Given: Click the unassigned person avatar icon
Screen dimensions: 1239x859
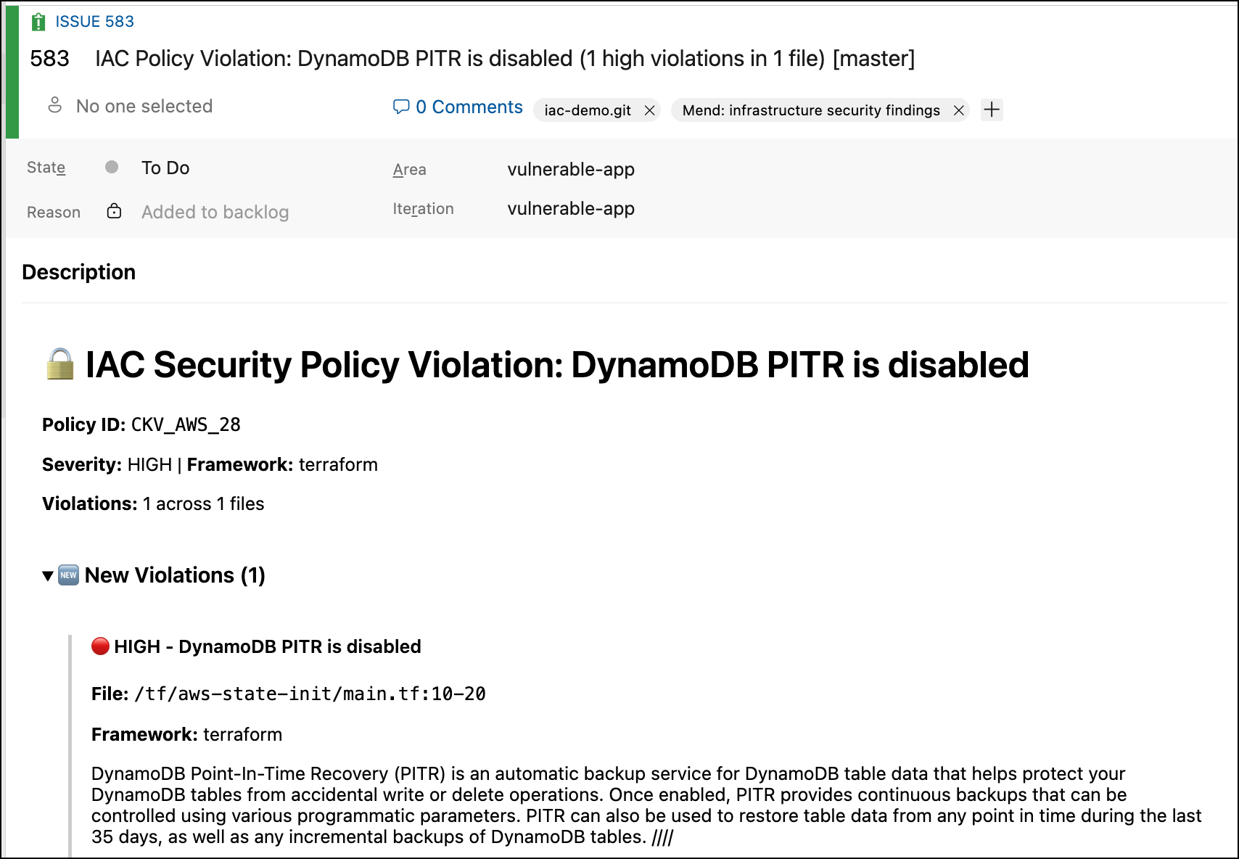Looking at the screenshot, I should 55,106.
